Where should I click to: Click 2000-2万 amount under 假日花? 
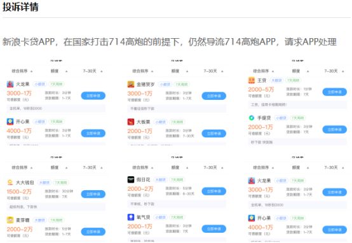(140, 189)
